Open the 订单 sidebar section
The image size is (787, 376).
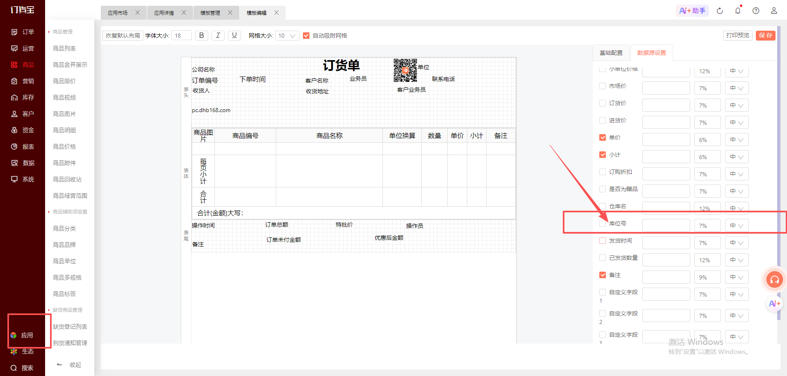click(x=23, y=32)
